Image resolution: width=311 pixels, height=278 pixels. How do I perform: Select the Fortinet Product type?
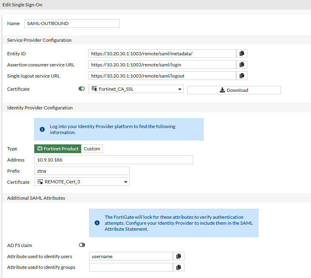58,149
